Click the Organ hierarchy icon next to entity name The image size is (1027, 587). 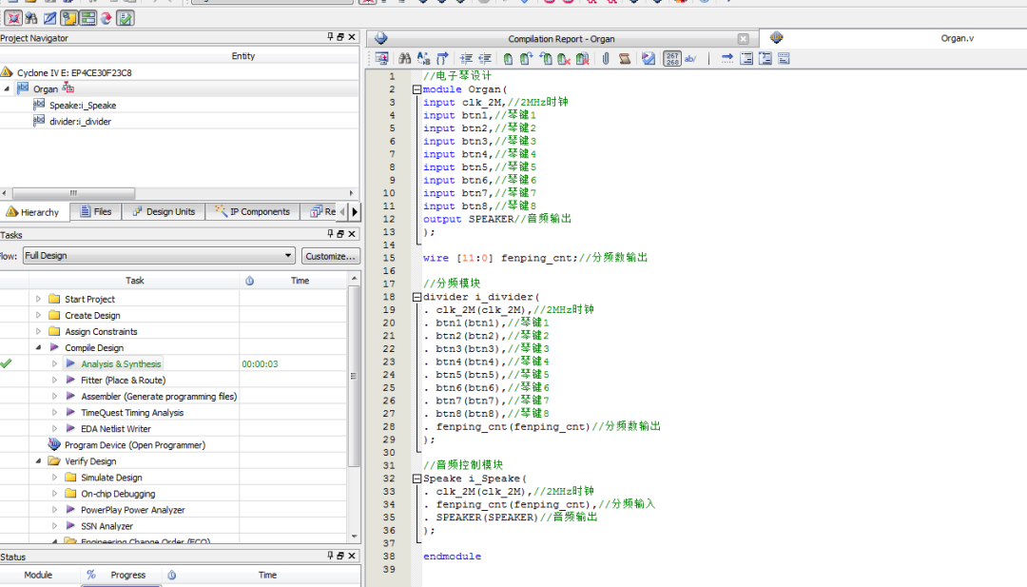[x=68, y=88]
